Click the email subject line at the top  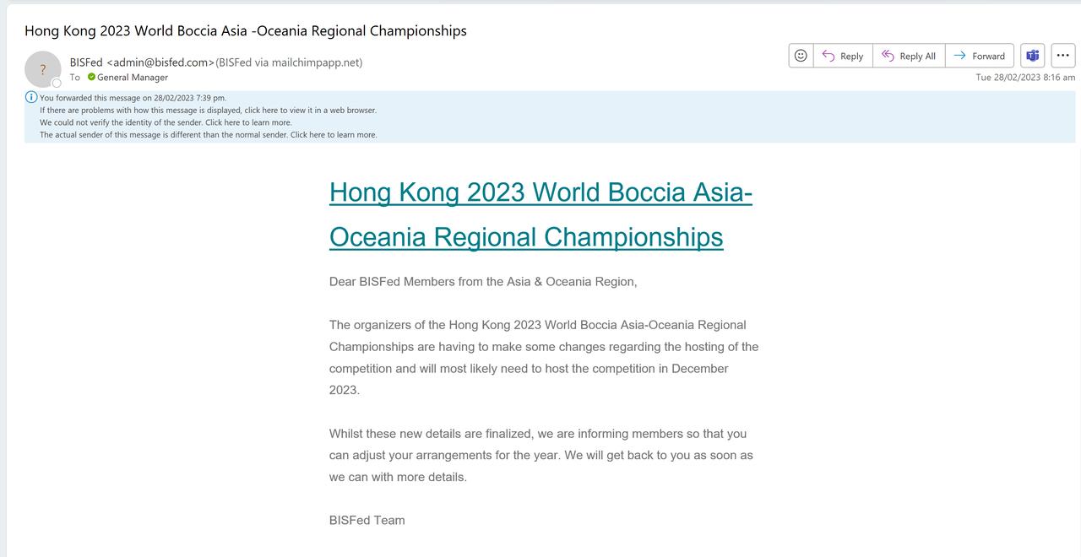pyautogui.click(x=245, y=30)
